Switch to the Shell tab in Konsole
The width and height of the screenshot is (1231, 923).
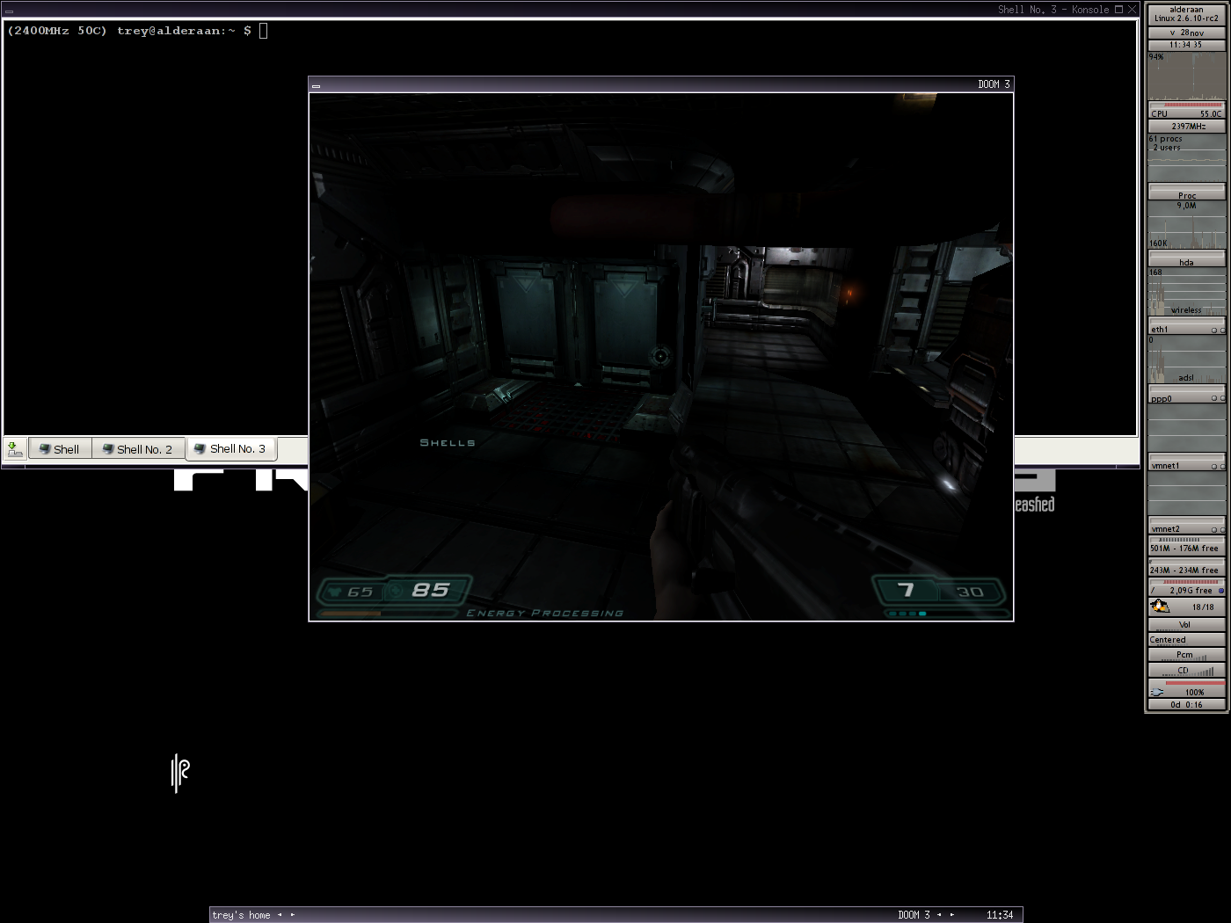pos(60,449)
